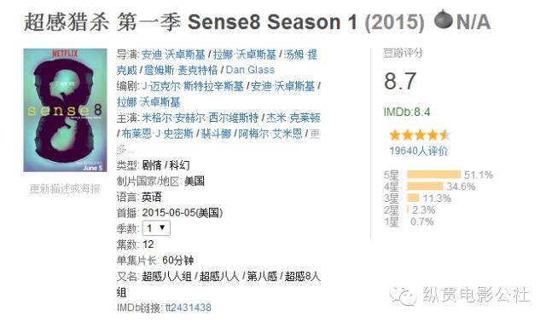Open the Sense8 Netflix poster thumbnail
Image resolution: width=546 pixels, height=322 pixels.
click(x=65, y=110)
